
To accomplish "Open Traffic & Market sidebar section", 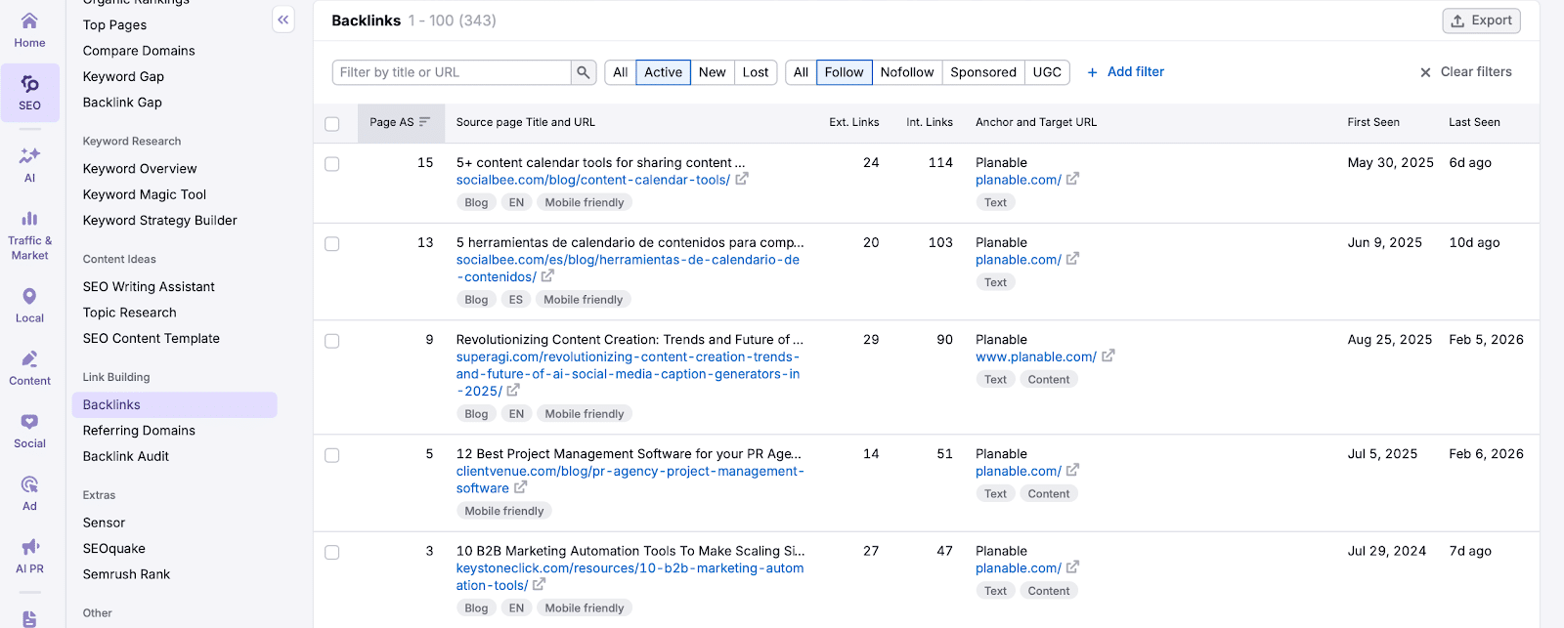I will coord(29,234).
